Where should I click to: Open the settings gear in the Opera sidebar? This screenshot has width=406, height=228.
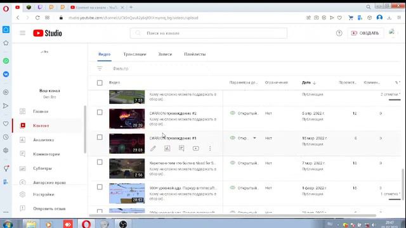click(x=6, y=151)
